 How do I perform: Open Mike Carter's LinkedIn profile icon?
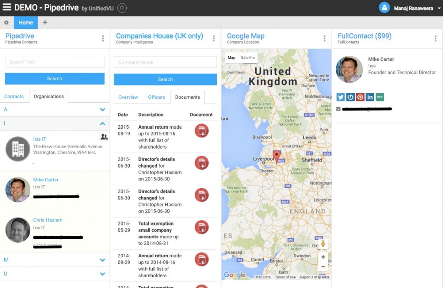(x=370, y=97)
